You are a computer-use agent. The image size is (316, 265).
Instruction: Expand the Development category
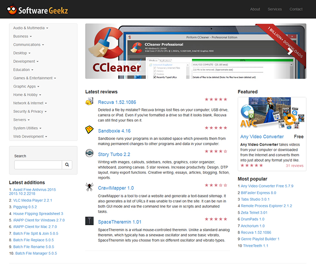tap(26, 61)
